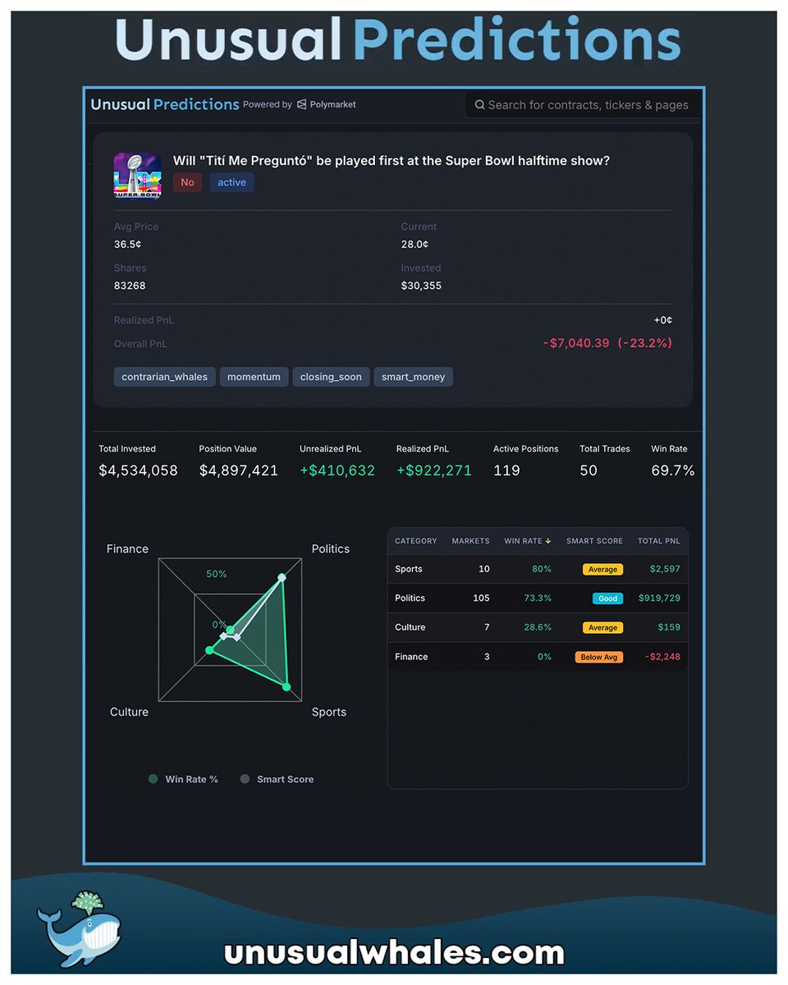
Task: Select the Culture table row label
Action: pyautogui.click(x=410, y=627)
